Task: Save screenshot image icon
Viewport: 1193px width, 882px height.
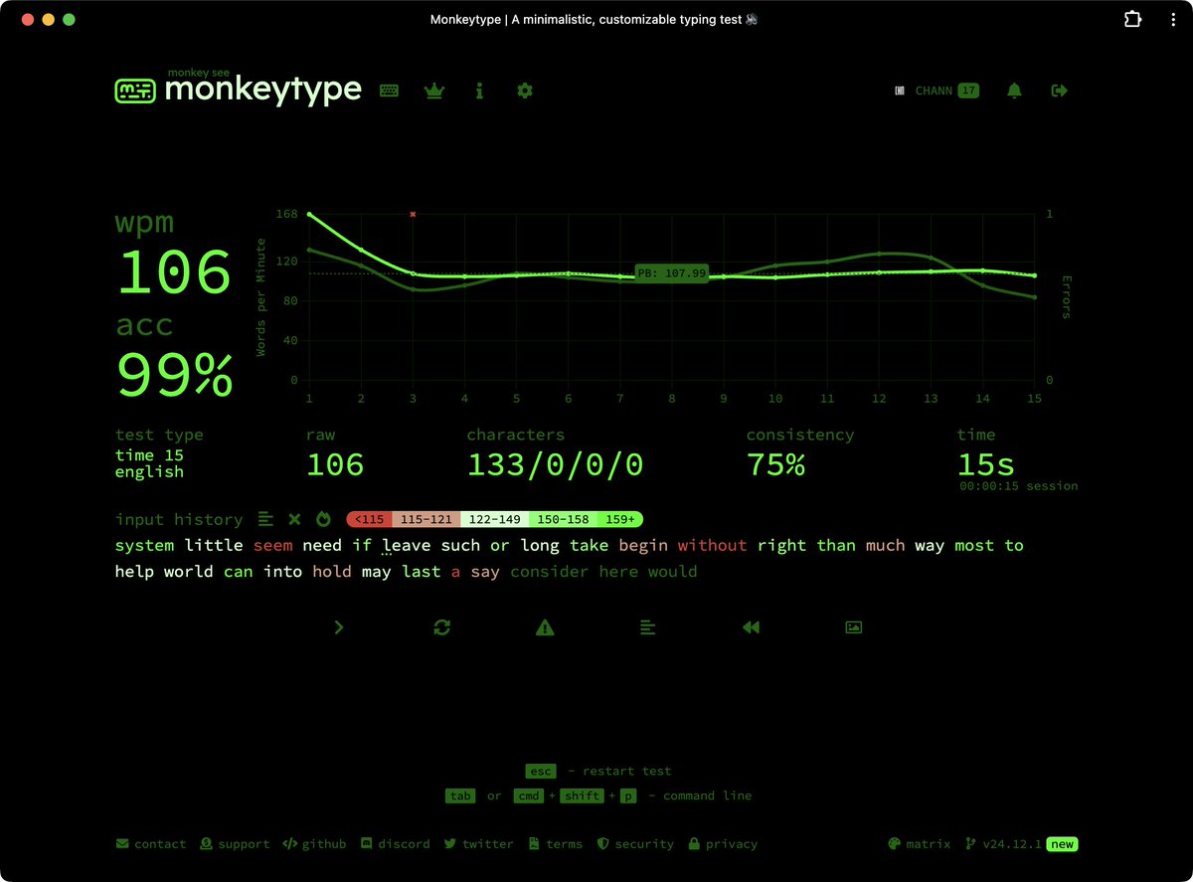Action: [853, 627]
